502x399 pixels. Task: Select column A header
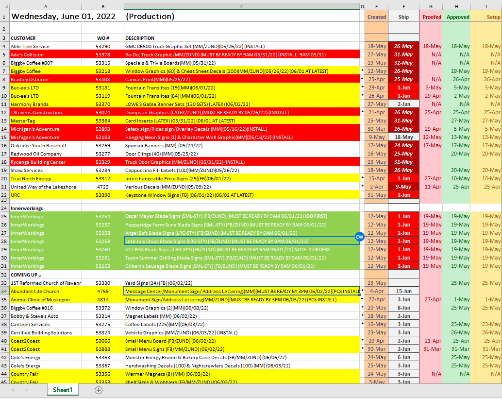(x=46, y=6)
